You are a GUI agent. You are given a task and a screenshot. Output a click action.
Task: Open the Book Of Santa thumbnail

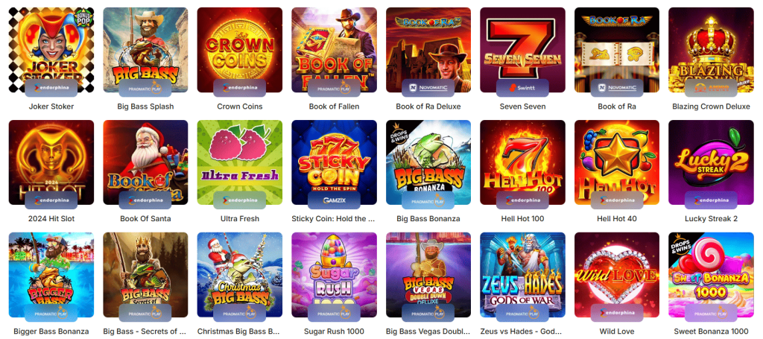[145, 162]
